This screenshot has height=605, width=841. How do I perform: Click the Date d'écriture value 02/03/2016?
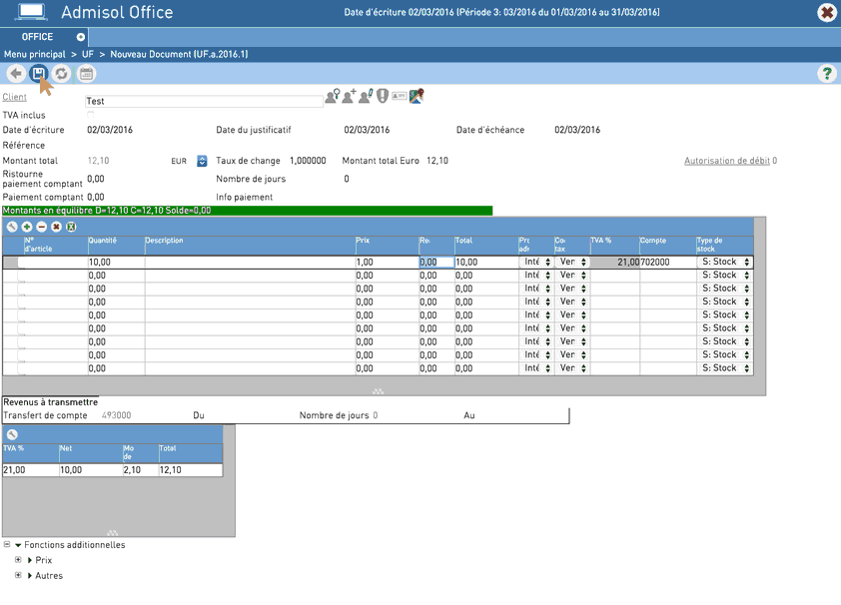(x=110, y=130)
